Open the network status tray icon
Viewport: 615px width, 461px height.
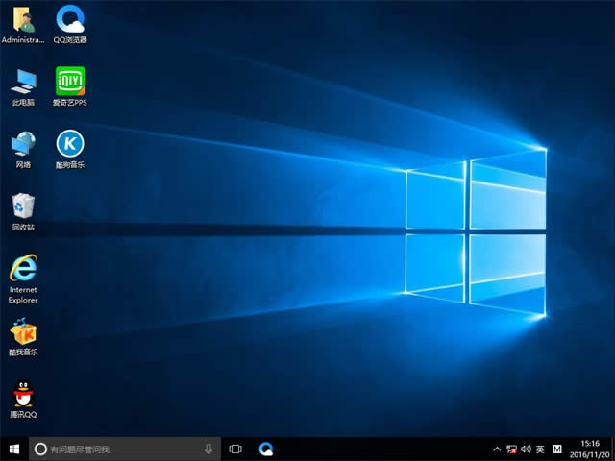511,449
